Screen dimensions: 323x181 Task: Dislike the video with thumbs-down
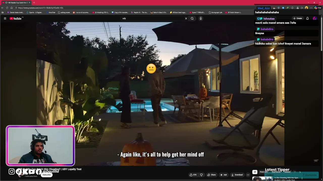[201, 175]
